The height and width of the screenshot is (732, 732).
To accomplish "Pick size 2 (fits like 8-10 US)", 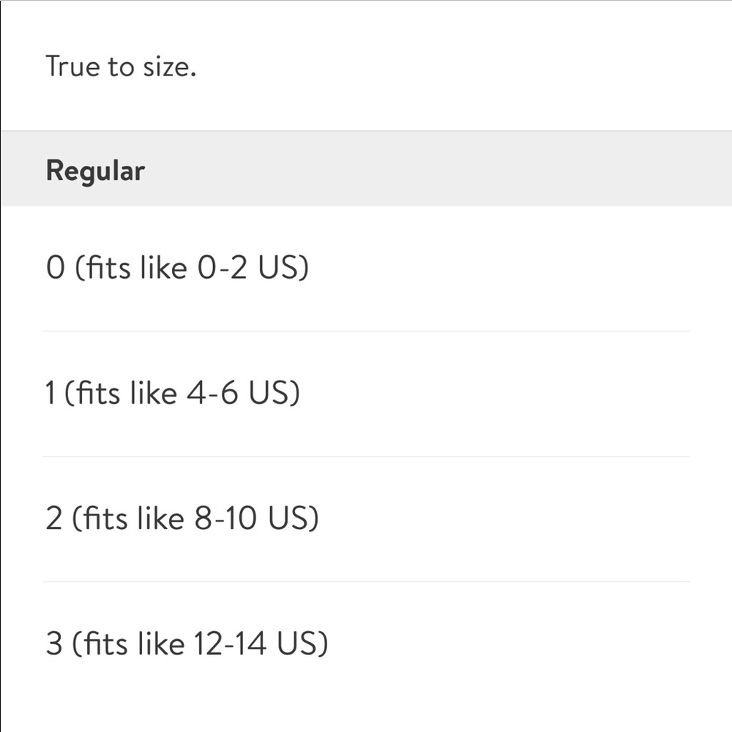I will pos(182,519).
